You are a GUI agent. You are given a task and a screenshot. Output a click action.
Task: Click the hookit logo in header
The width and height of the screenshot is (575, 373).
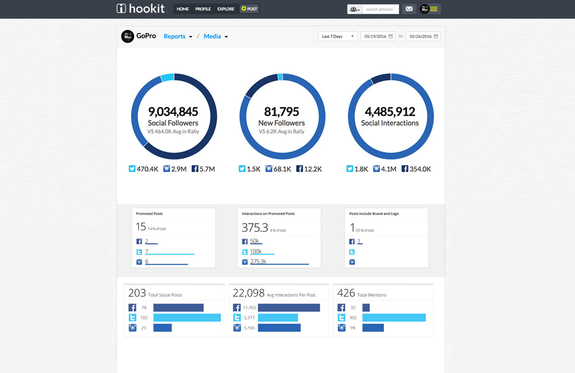click(140, 8)
